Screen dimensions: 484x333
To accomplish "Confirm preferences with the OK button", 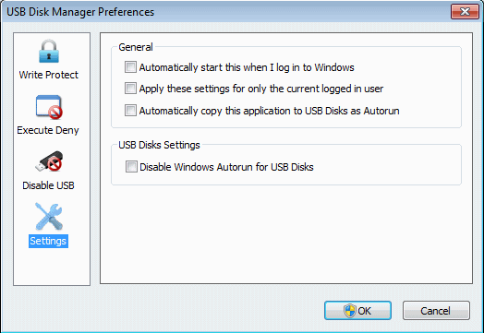I will 357,311.
